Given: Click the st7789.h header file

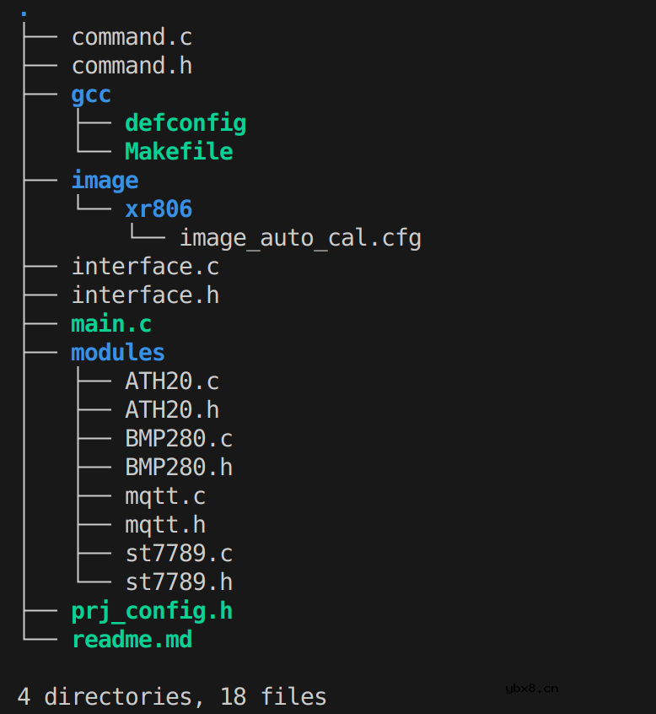Looking at the screenshot, I should point(179,582).
